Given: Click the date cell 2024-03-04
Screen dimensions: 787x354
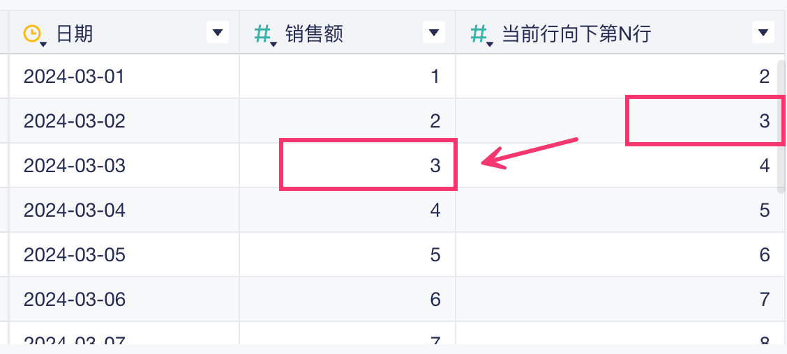Looking at the screenshot, I should click(x=74, y=210).
